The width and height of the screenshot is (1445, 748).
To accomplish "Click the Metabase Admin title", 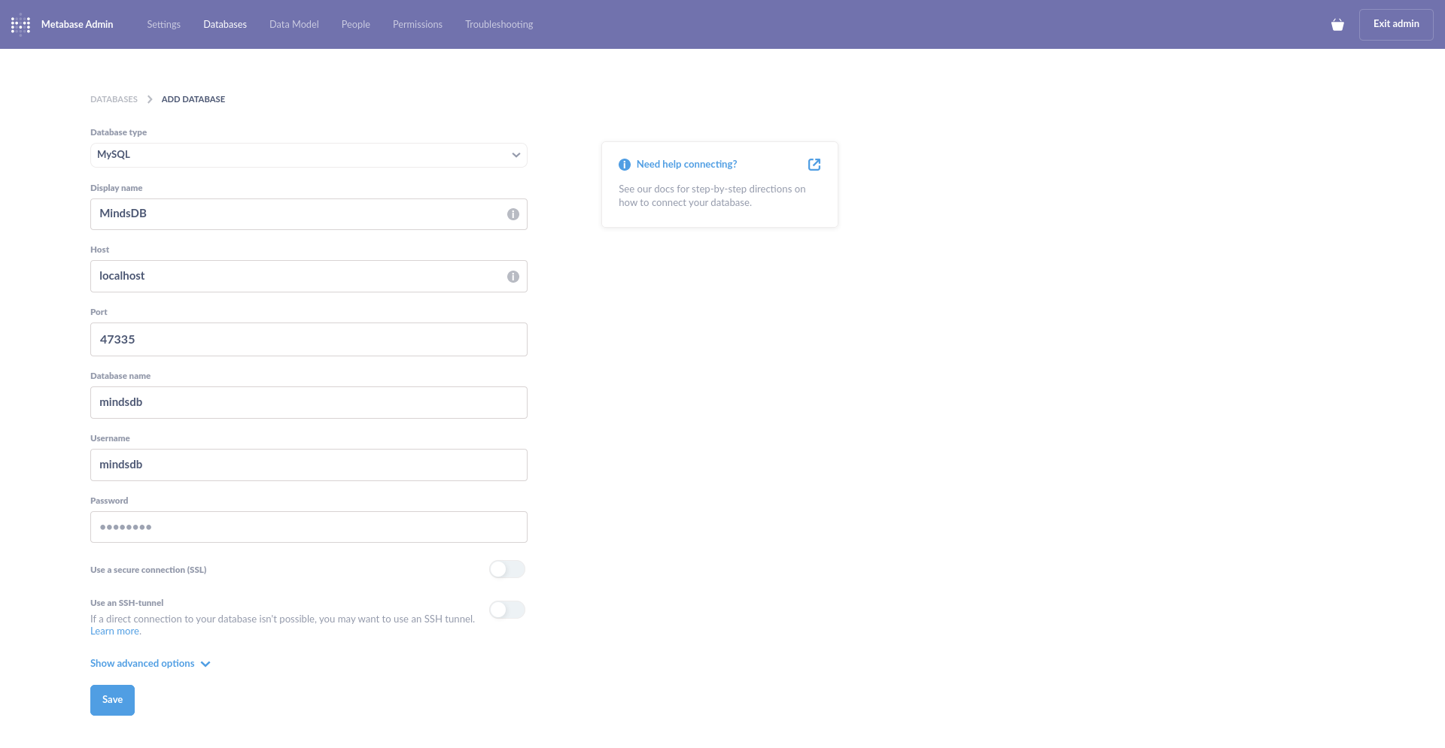I will (78, 25).
